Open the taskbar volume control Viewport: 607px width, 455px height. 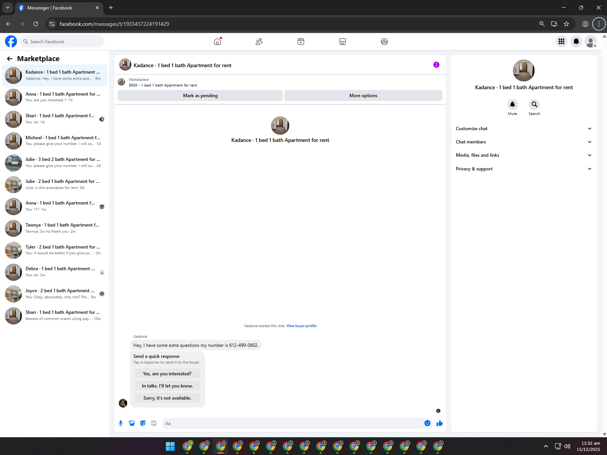567,446
